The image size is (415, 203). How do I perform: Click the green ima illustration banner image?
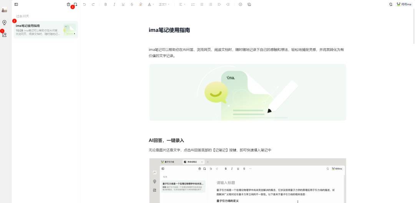click(x=248, y=92)
